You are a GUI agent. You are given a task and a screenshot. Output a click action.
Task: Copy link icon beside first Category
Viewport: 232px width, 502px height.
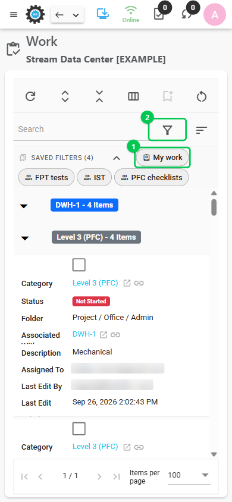(x=139, y=283)
